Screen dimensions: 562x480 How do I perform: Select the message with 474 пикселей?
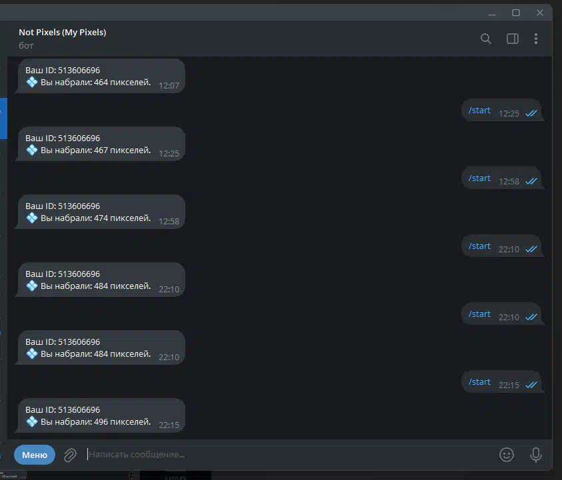[x=101, y=212]
